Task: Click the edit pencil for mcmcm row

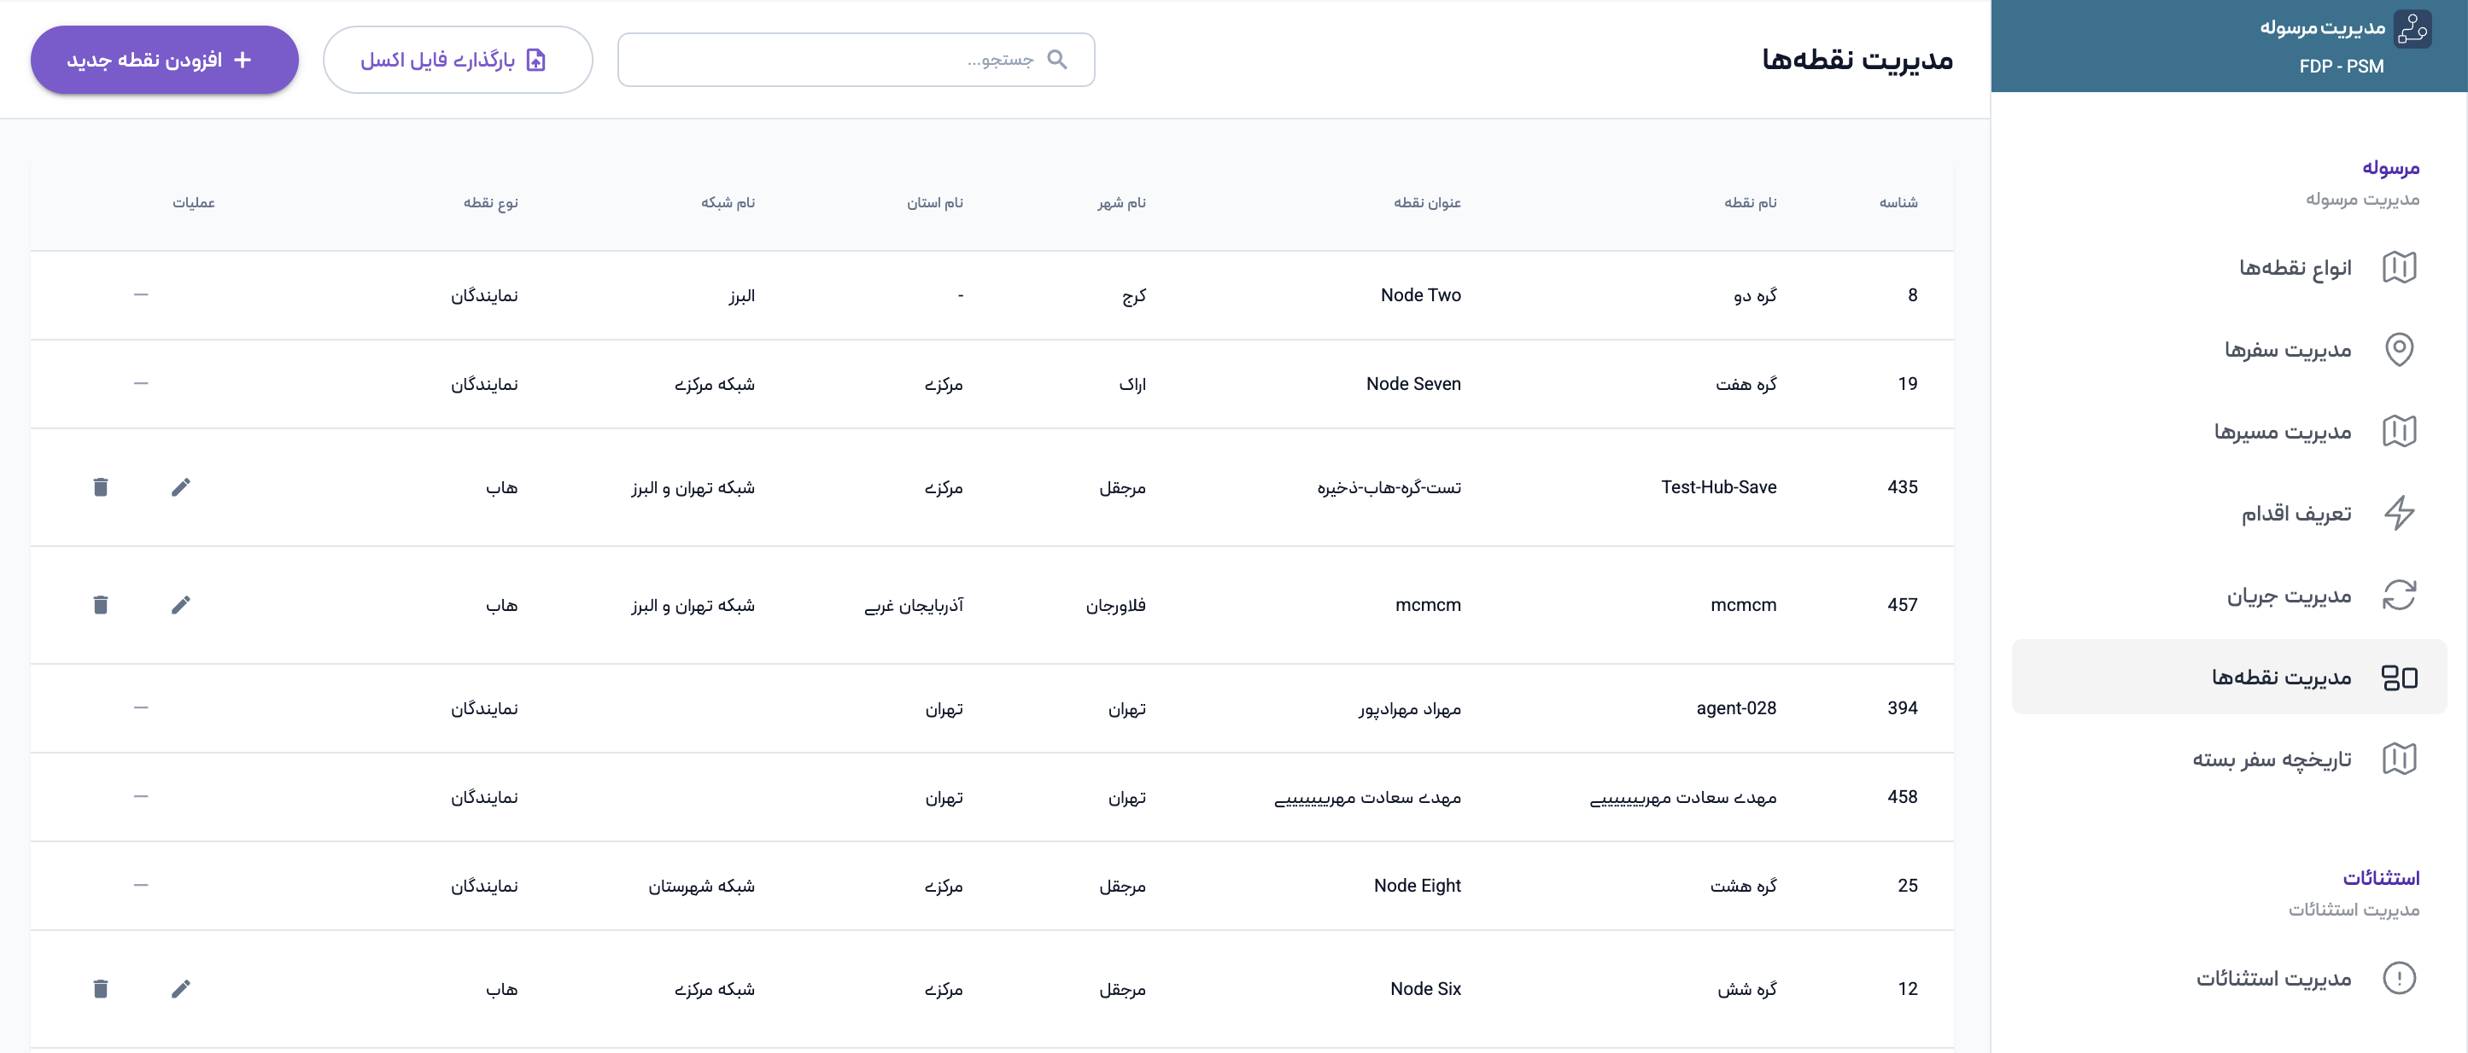Action: [181, 605]
